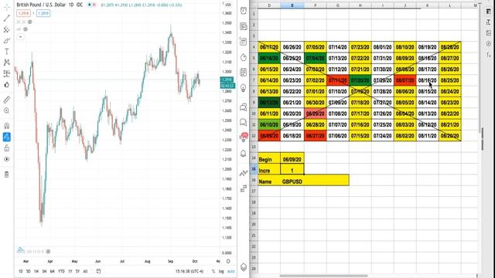Open the prediction and measurement tools

[7, 74]
